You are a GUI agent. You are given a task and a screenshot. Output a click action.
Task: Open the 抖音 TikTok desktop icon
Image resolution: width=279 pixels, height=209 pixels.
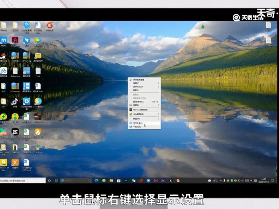[15, 102]
